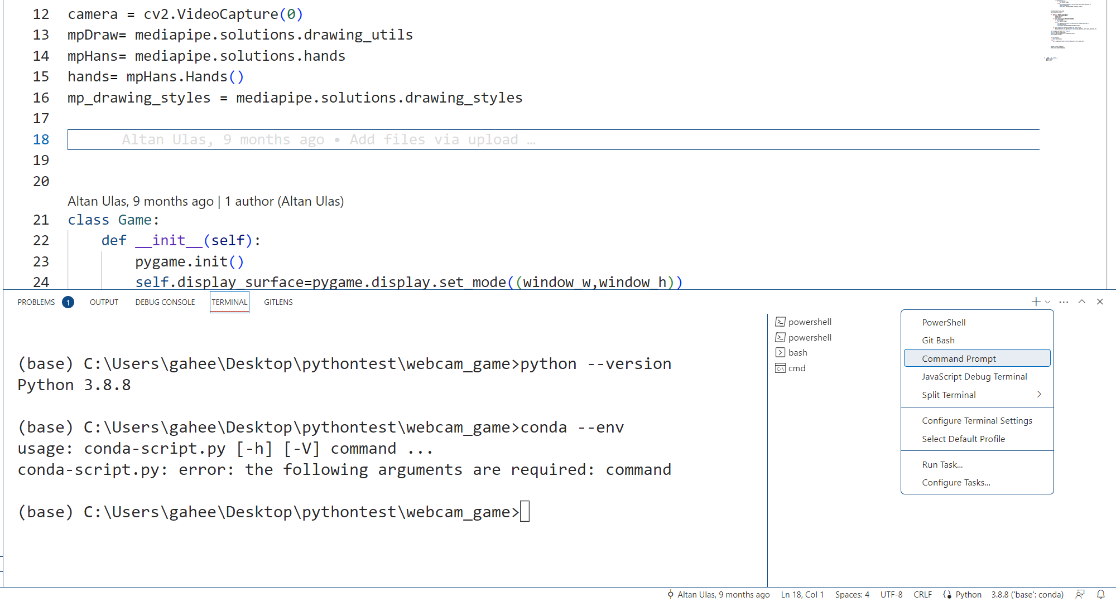Click the notifications bell in status bar

coord(1101,594)
